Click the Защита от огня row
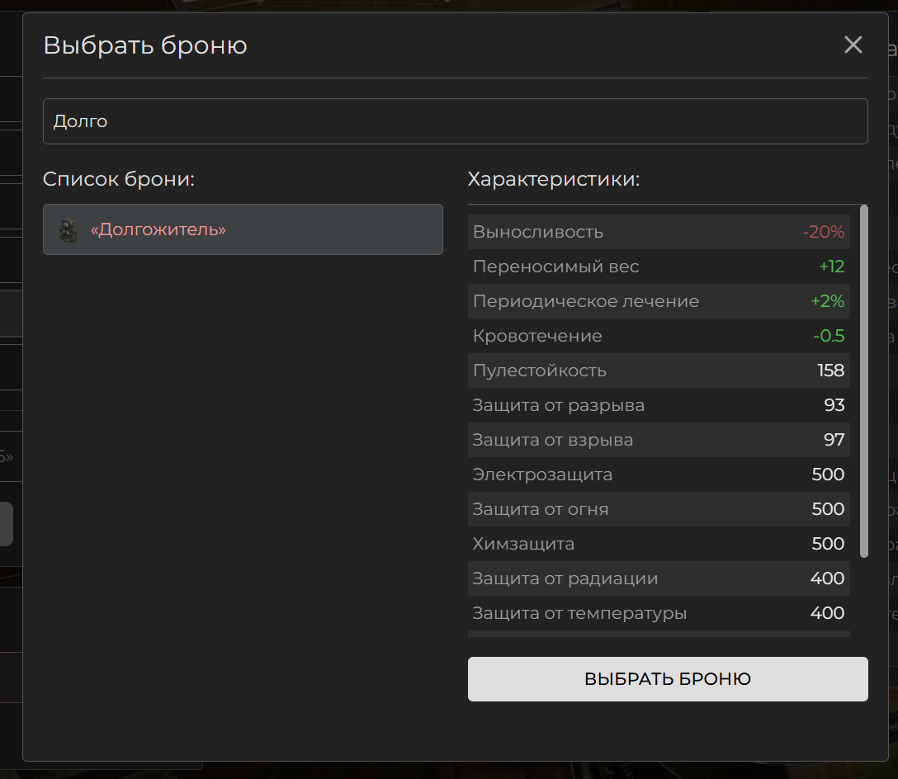This screenshot has width=898, height=779. pos(659,509)
